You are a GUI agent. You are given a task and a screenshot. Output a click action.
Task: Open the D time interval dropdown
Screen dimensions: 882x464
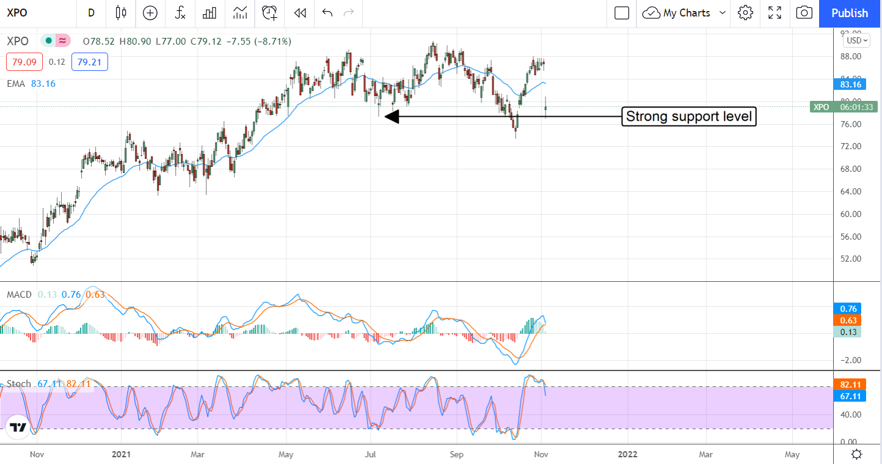click(x=91, y=13)
